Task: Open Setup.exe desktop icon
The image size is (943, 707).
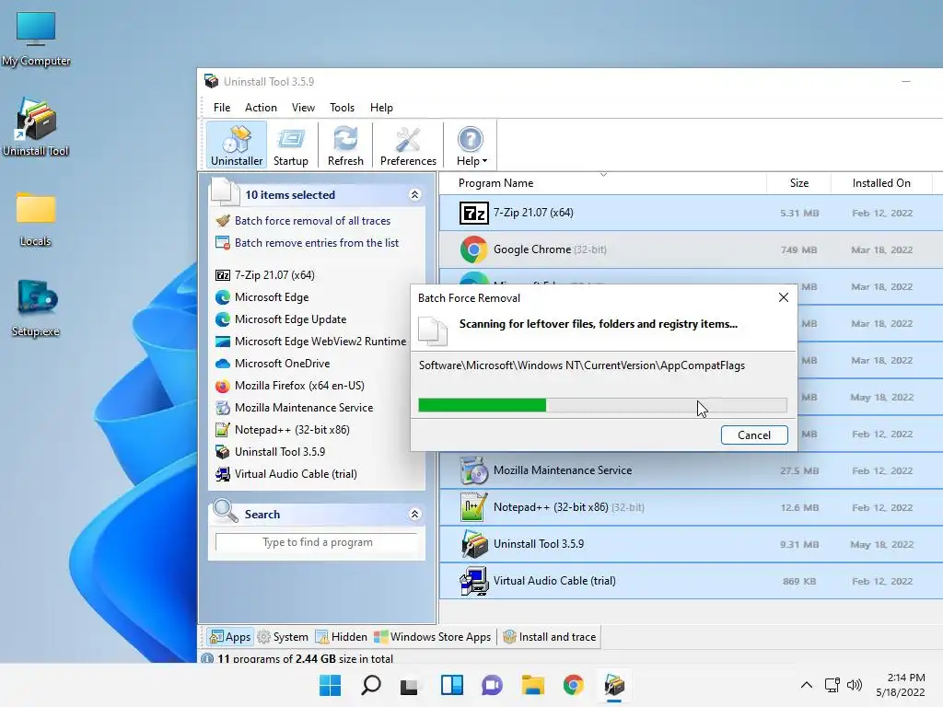Action: [36, 308]
